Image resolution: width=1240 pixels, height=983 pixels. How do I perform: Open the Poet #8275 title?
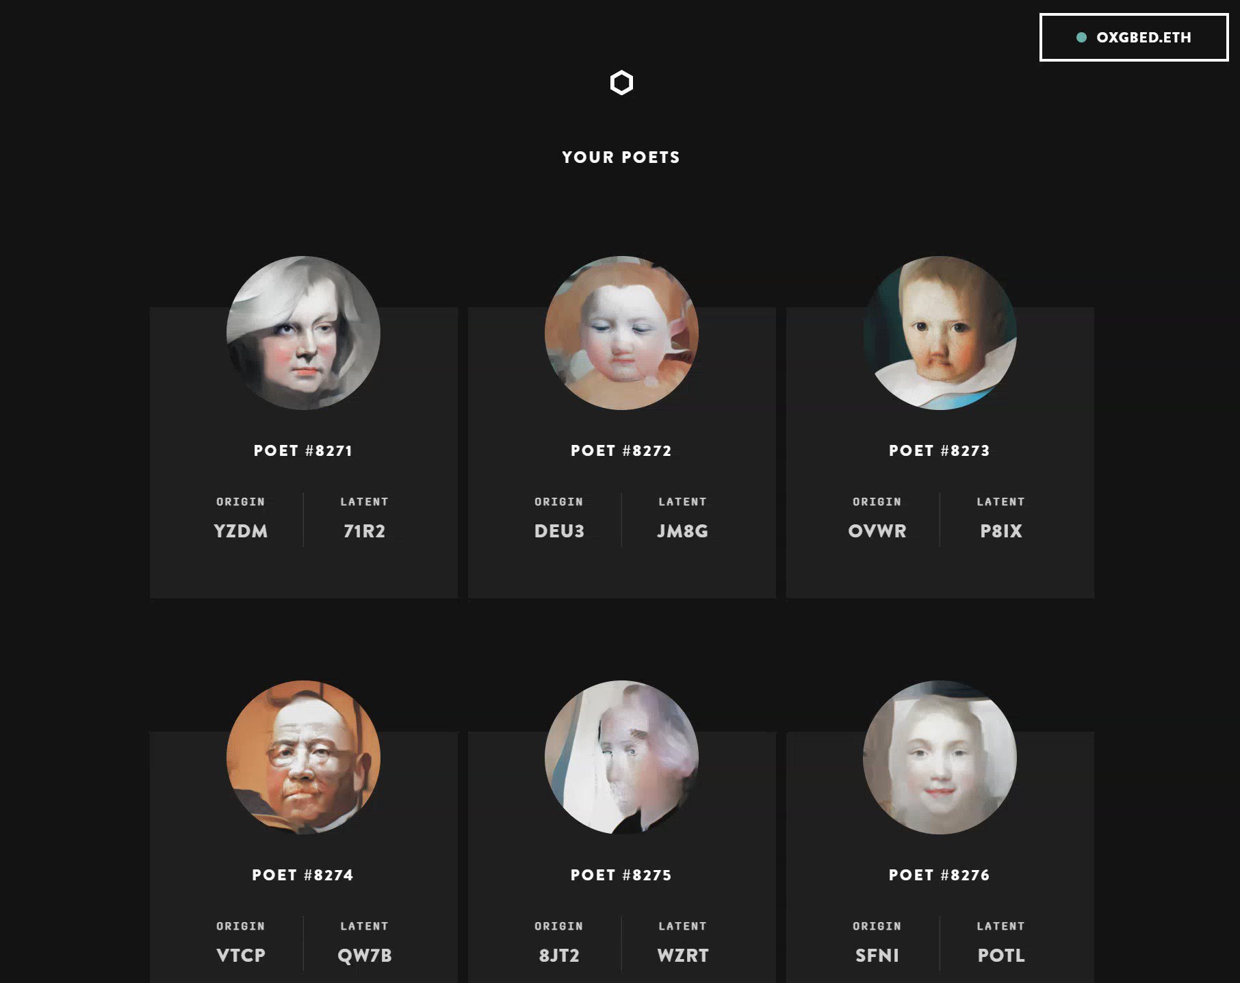(x=621, y=875)
